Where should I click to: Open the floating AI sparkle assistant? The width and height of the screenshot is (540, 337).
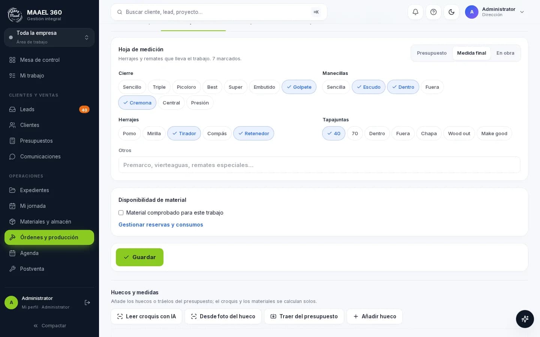pos(525,319)
